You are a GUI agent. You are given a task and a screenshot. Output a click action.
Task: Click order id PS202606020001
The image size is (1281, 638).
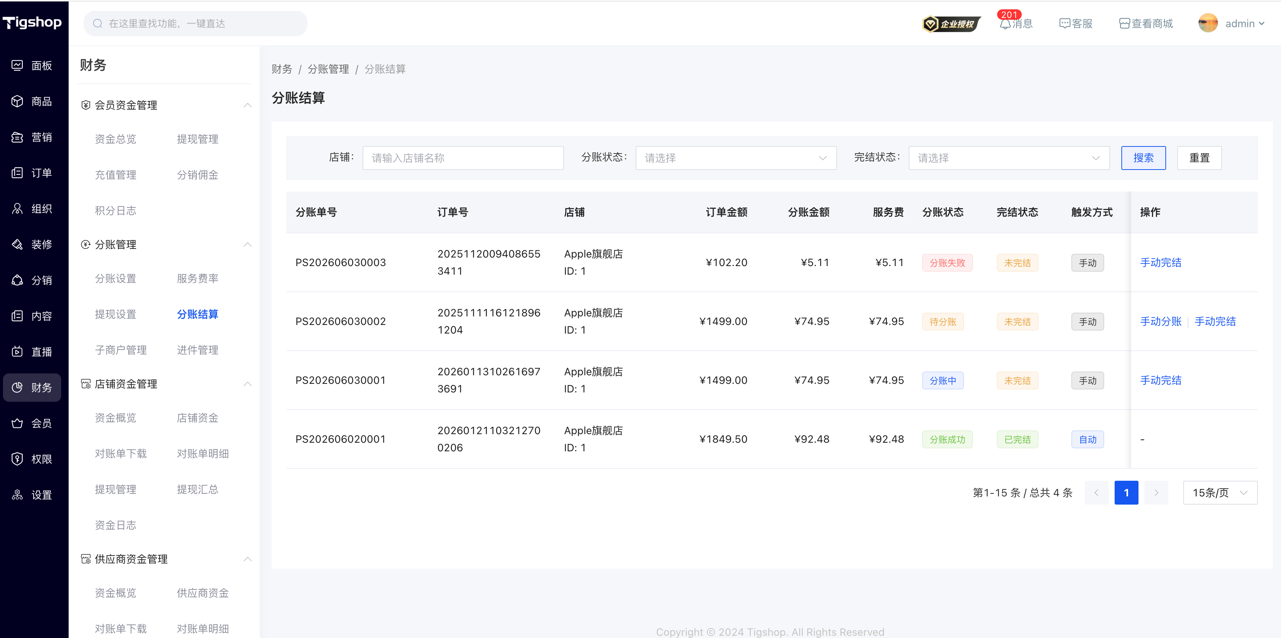[341, 439]
